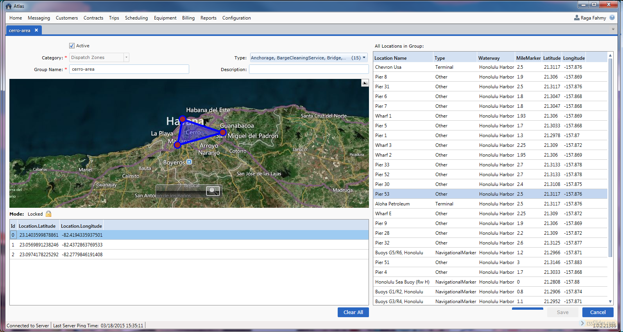Select the Pier 31 location row
Image resolution: width=623 pixels, height=332 pixels.
[x=490, y=87]
